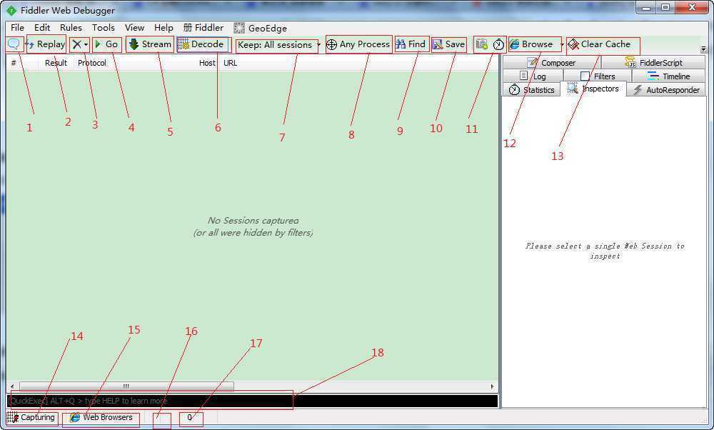Click the Save sessions button

448,44
